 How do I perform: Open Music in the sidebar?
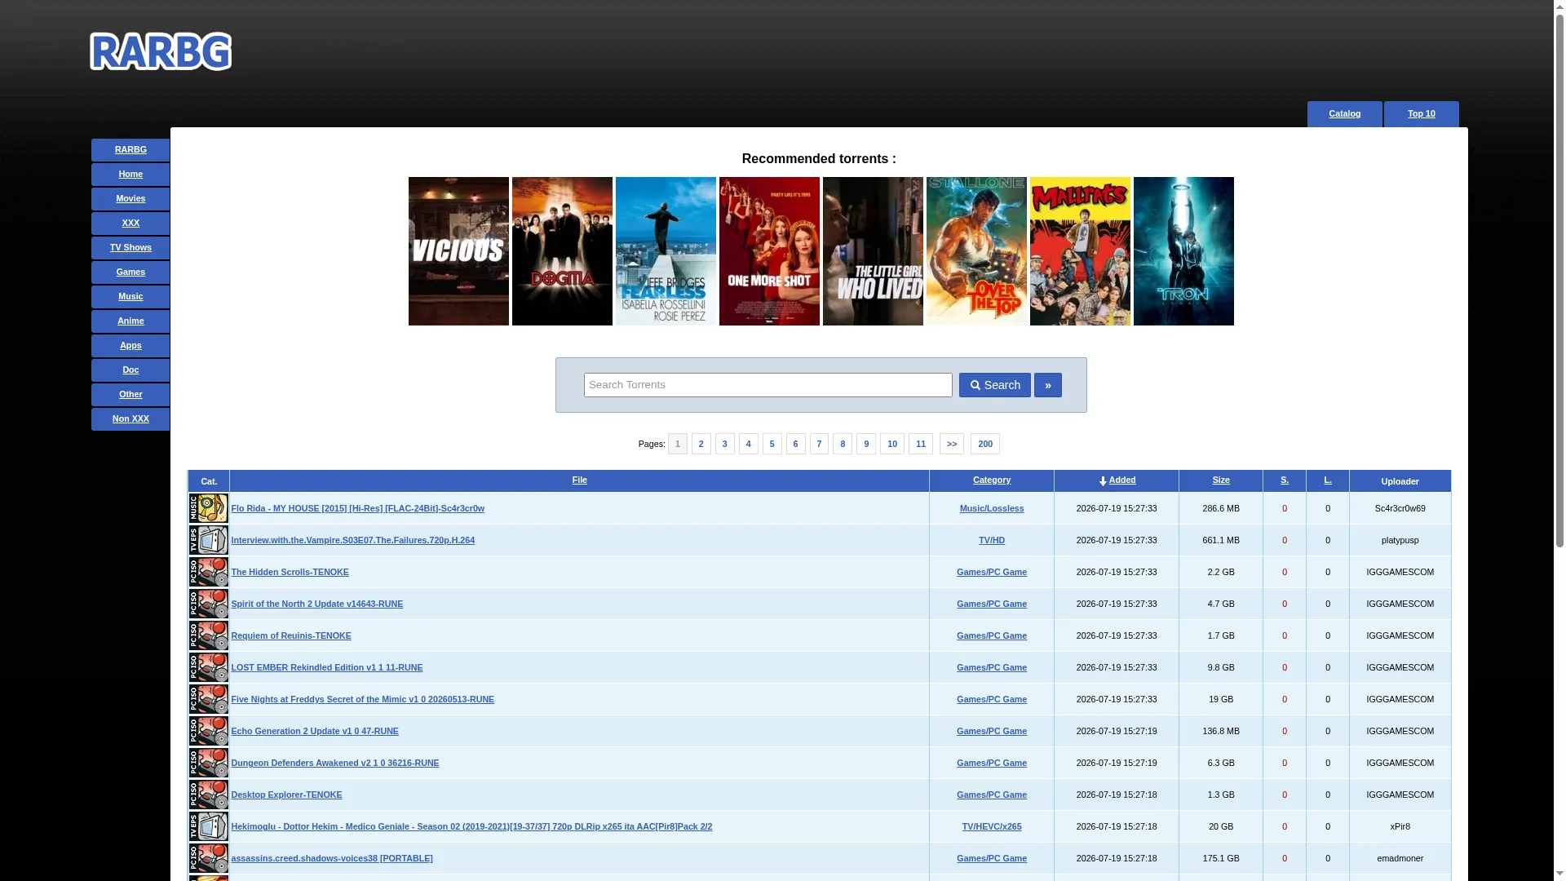130,297
